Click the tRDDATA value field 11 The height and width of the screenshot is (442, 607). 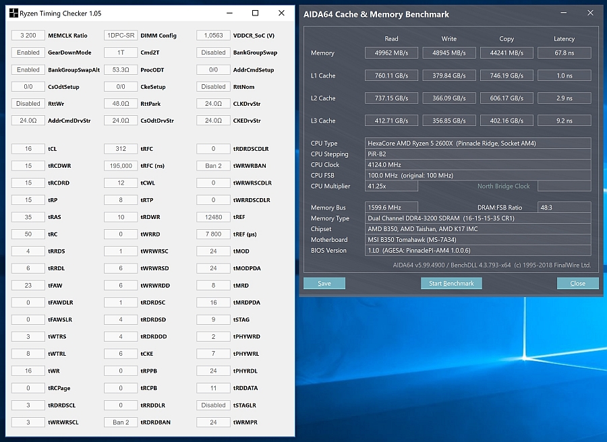213,388
